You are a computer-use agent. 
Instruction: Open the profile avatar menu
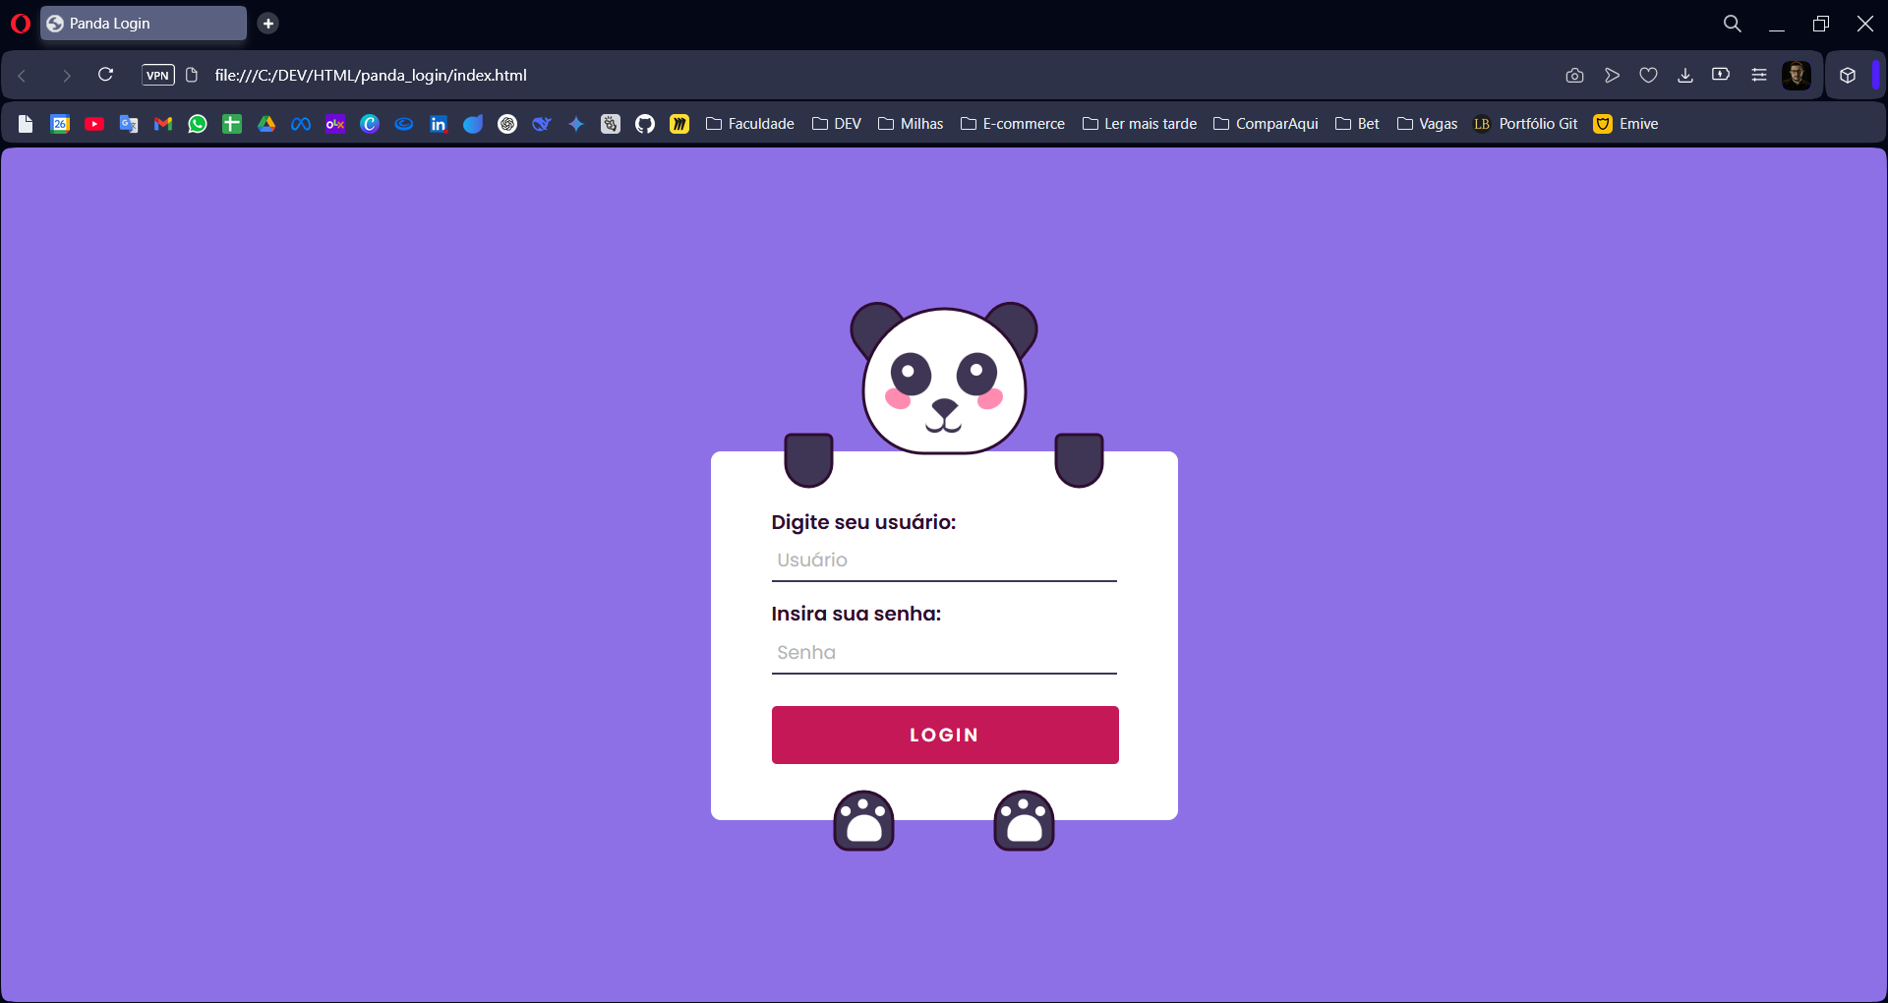click(1797, 76)
